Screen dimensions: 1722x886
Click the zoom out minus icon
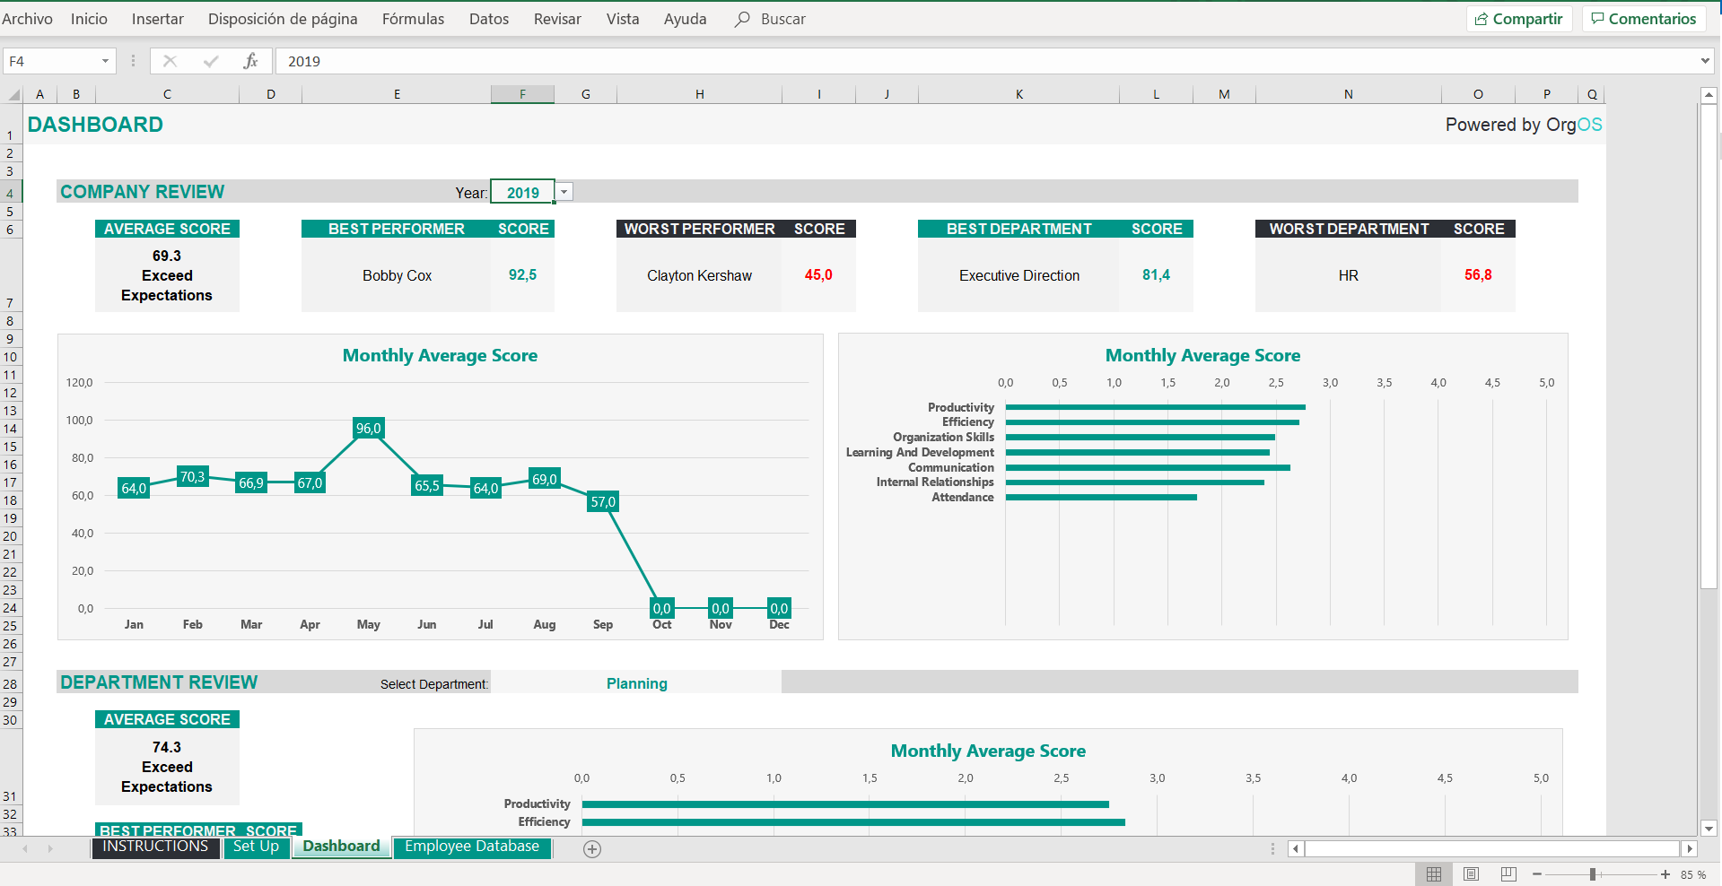click(1537, 874)
